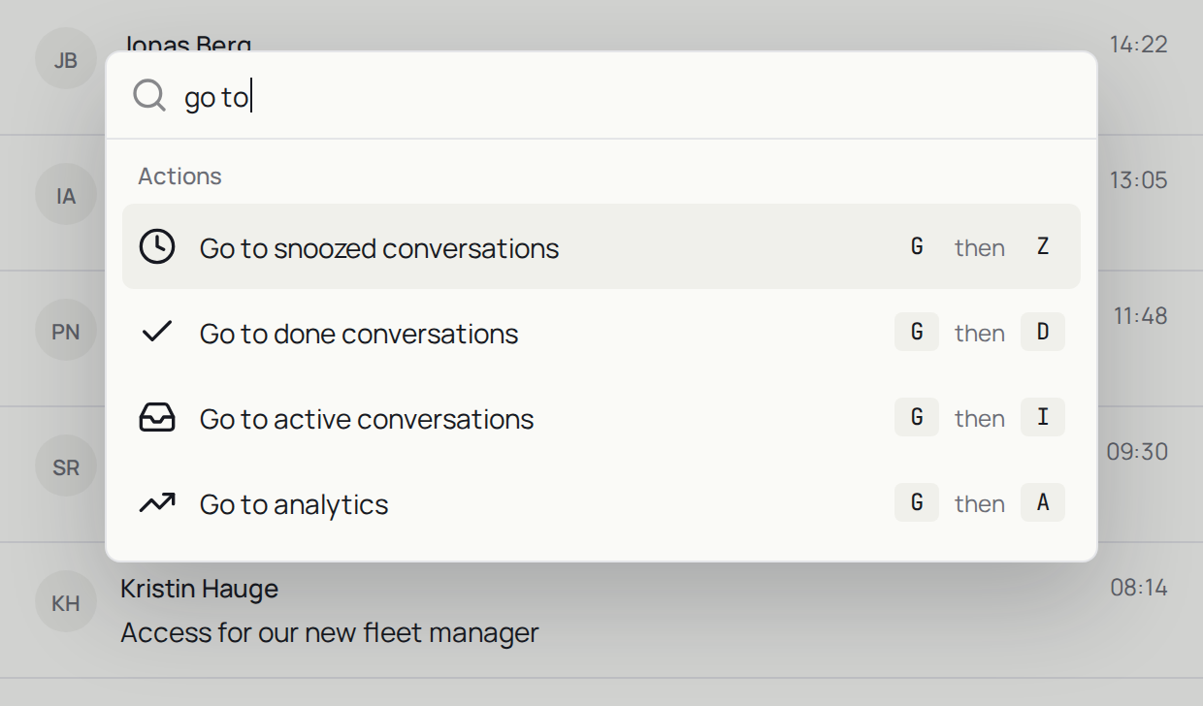
Task: Click the IA avatar in the conversation list
Action: 66,195
